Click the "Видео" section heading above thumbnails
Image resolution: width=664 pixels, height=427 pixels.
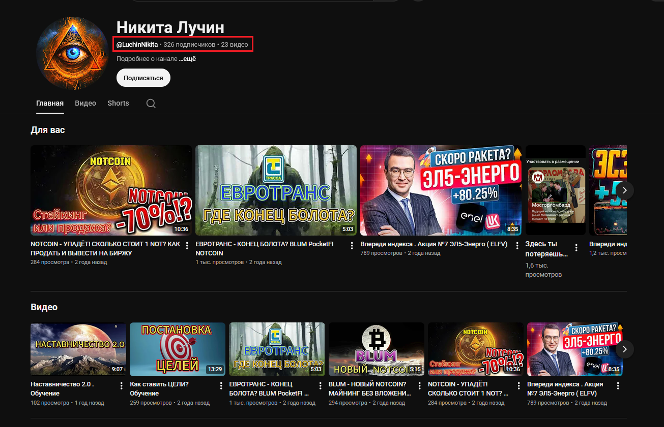coord(44,307)
